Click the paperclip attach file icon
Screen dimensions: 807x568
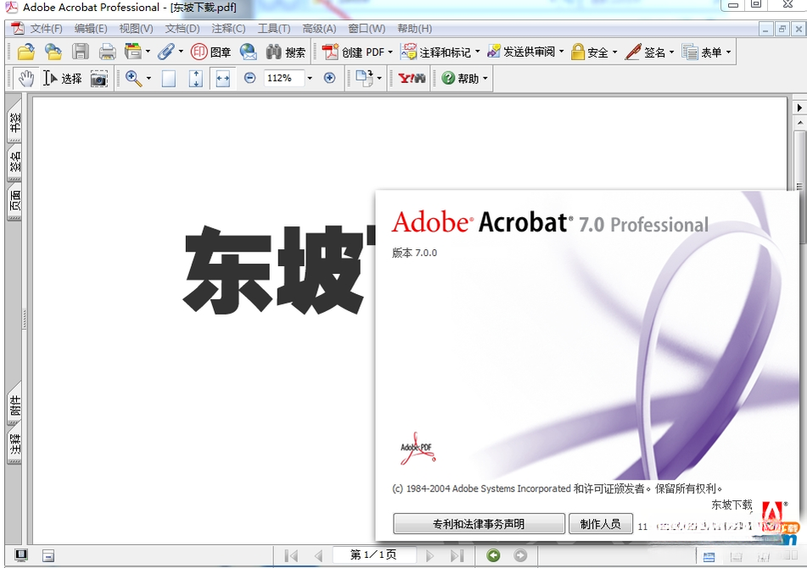[166, 52]
